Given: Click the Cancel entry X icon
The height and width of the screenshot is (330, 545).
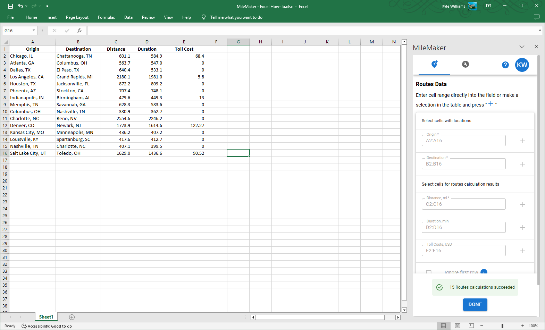Looking at the screenshot, I should (54, 31).
